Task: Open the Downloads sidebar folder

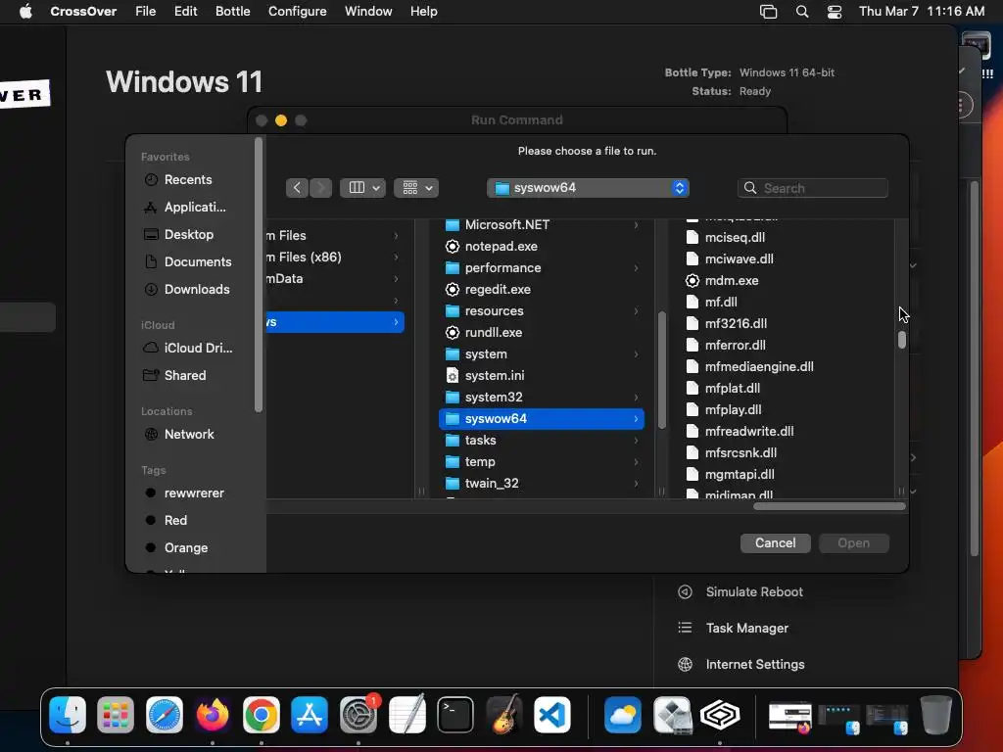Action: click(x=196, y=289)
